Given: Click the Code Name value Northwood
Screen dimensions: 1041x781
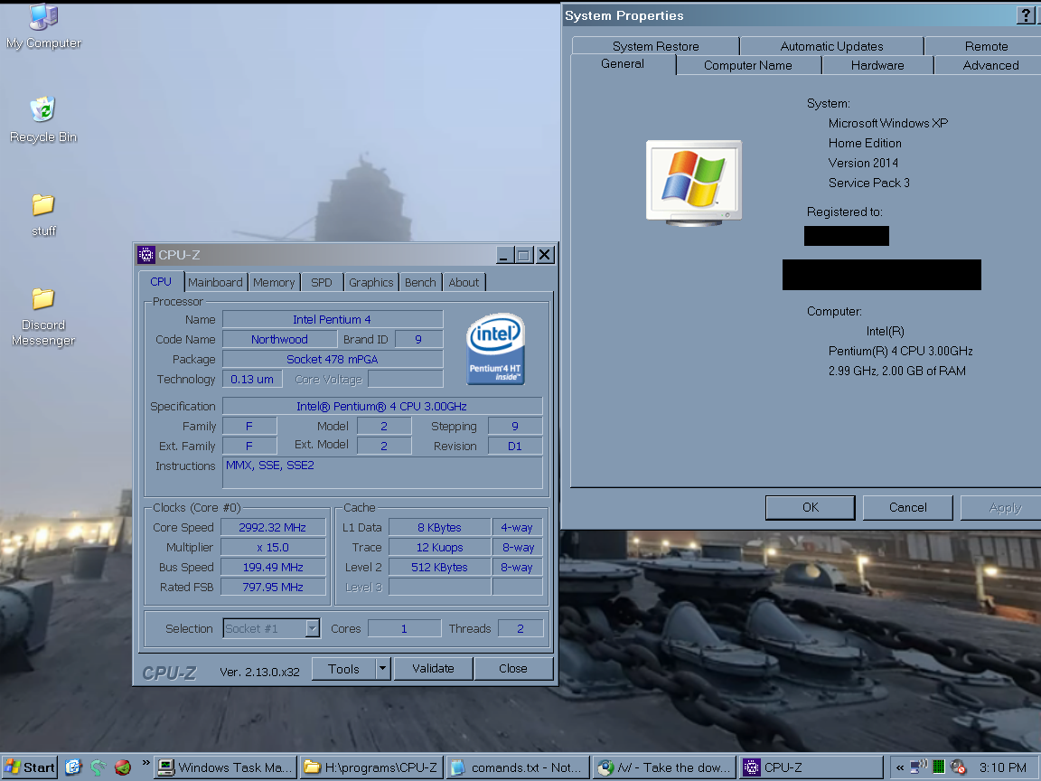Looking at the screenshot, I should point(279,339).
